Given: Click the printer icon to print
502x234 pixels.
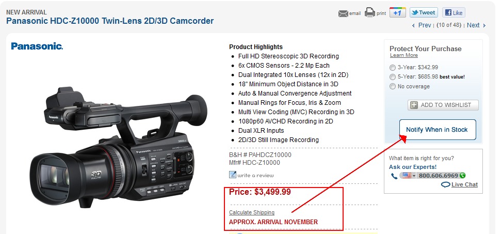Looking at the screenshot, I should 369,12.
